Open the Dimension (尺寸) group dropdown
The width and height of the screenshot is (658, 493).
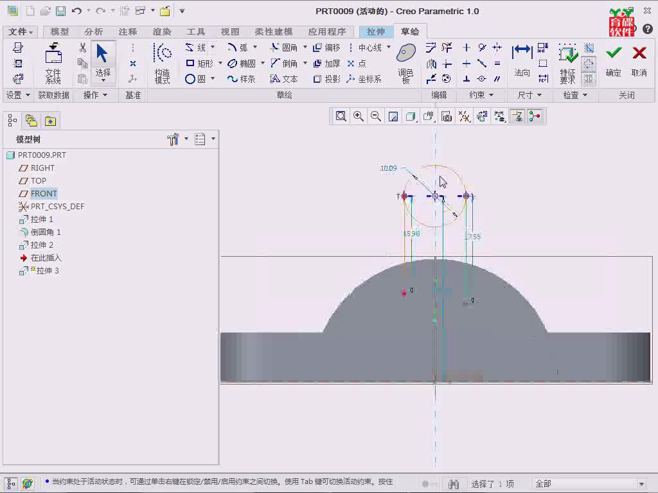(x=529, y=95)
